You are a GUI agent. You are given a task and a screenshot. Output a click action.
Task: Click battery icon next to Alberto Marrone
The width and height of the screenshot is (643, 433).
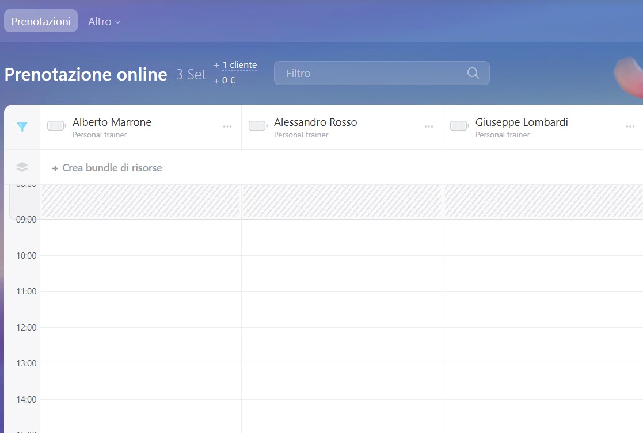click(56, 126)
